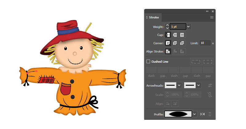Select the Projecting Cap option
This screenshot has height=129, width=246.
(x=182, y=35)
